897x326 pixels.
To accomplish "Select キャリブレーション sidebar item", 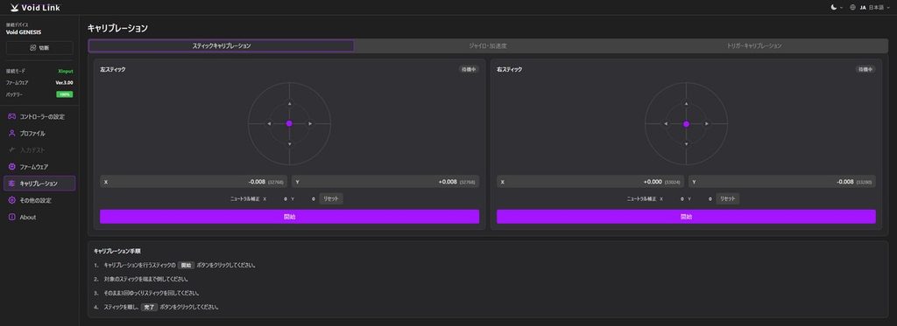I will pos(39,184).
